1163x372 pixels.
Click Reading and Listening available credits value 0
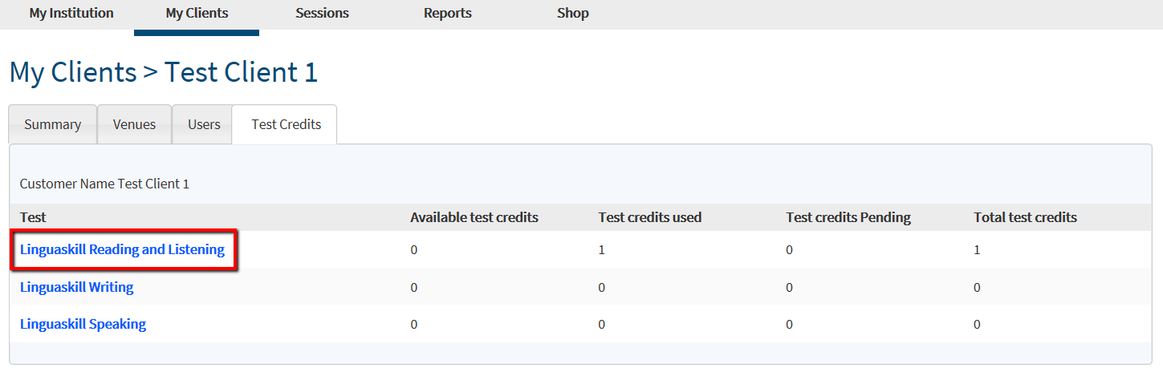414,250
